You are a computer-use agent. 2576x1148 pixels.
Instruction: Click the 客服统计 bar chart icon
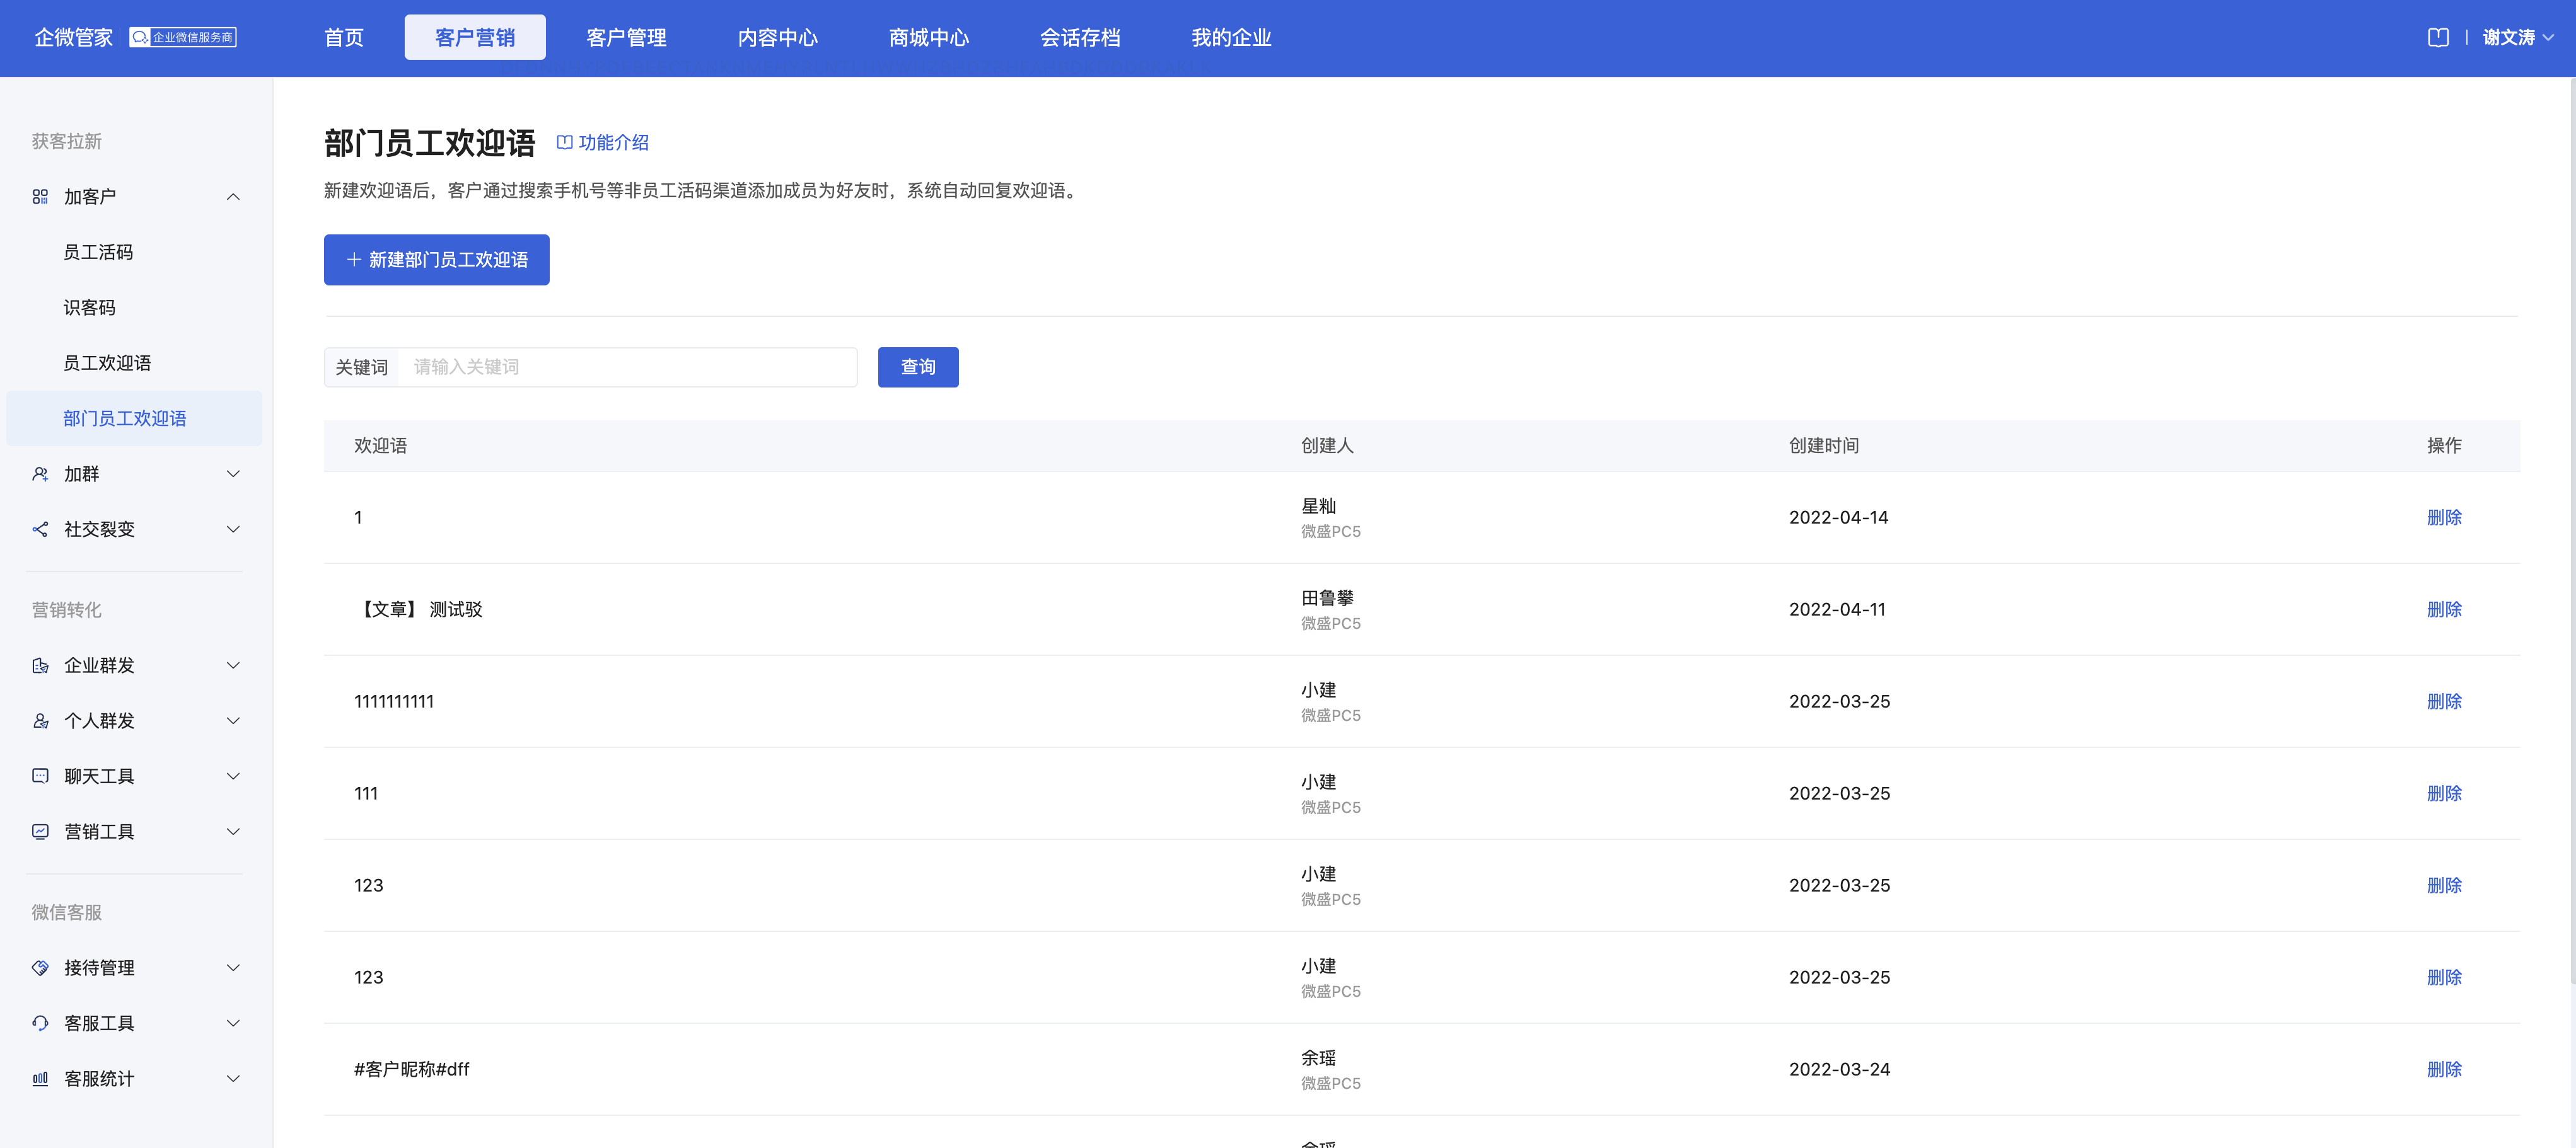coord(40,1079)
